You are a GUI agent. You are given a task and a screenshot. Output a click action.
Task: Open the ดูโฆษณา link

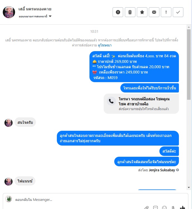click(105, 45)
